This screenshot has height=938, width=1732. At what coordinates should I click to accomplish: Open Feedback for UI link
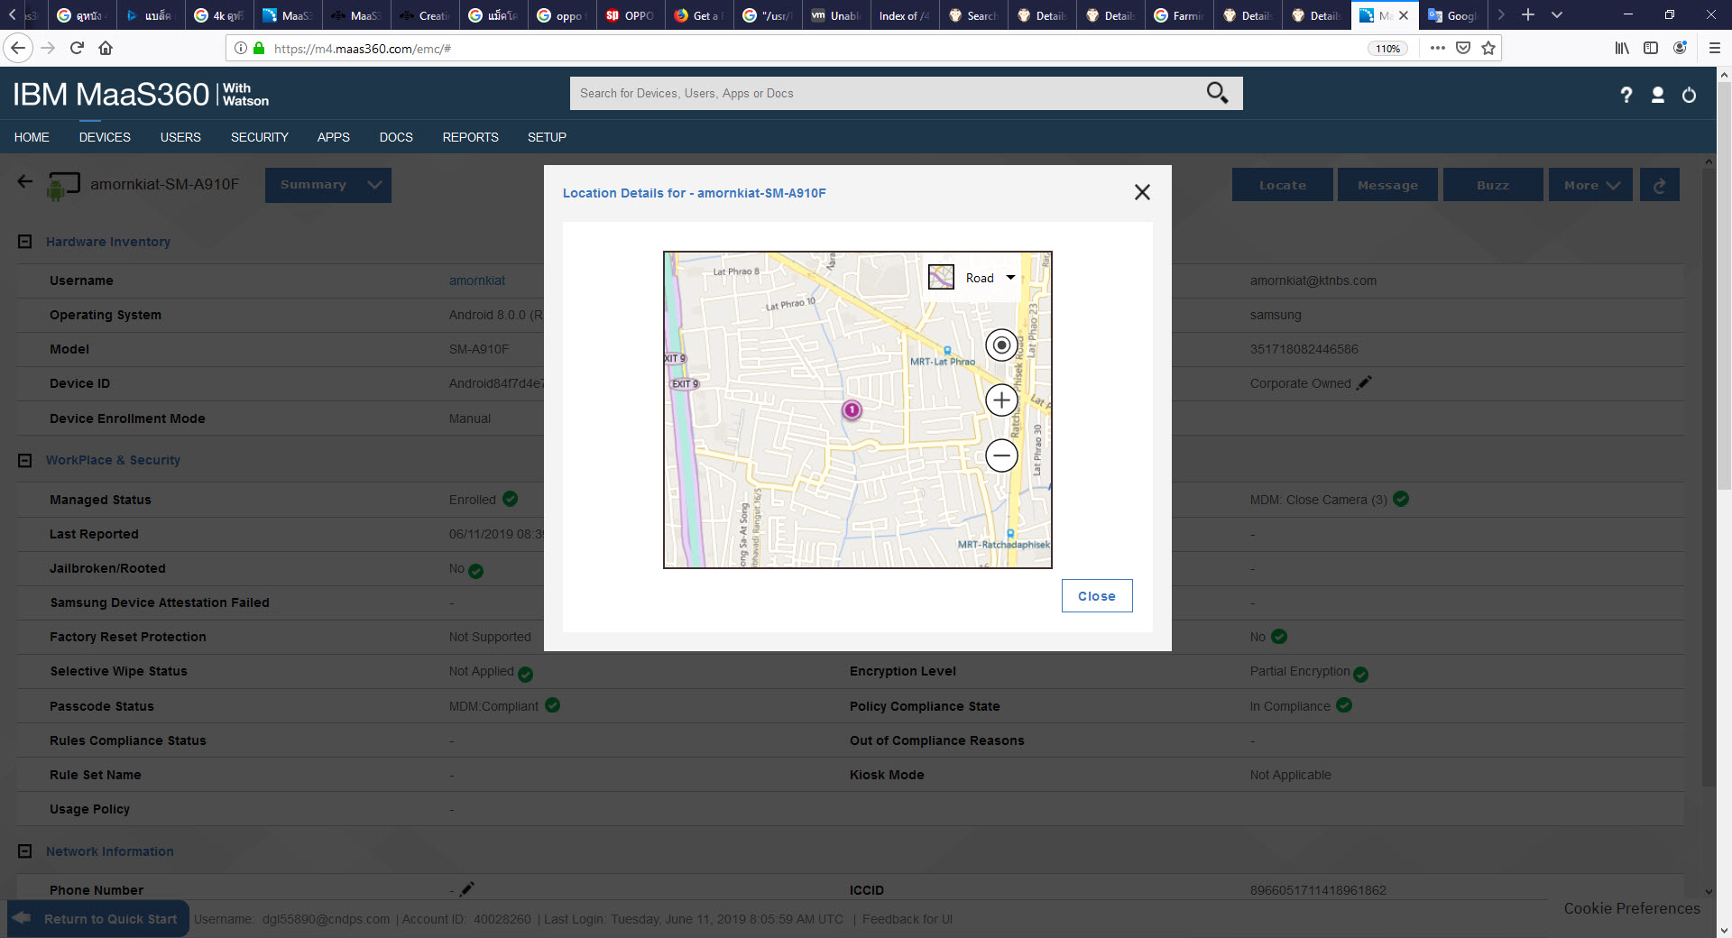click(907, 919)
